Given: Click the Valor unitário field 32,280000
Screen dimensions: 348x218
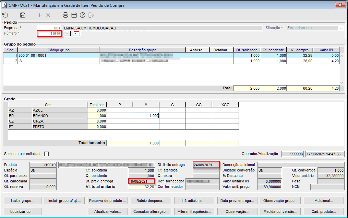Looking at the screenshot, I should (x=331, y=176).
